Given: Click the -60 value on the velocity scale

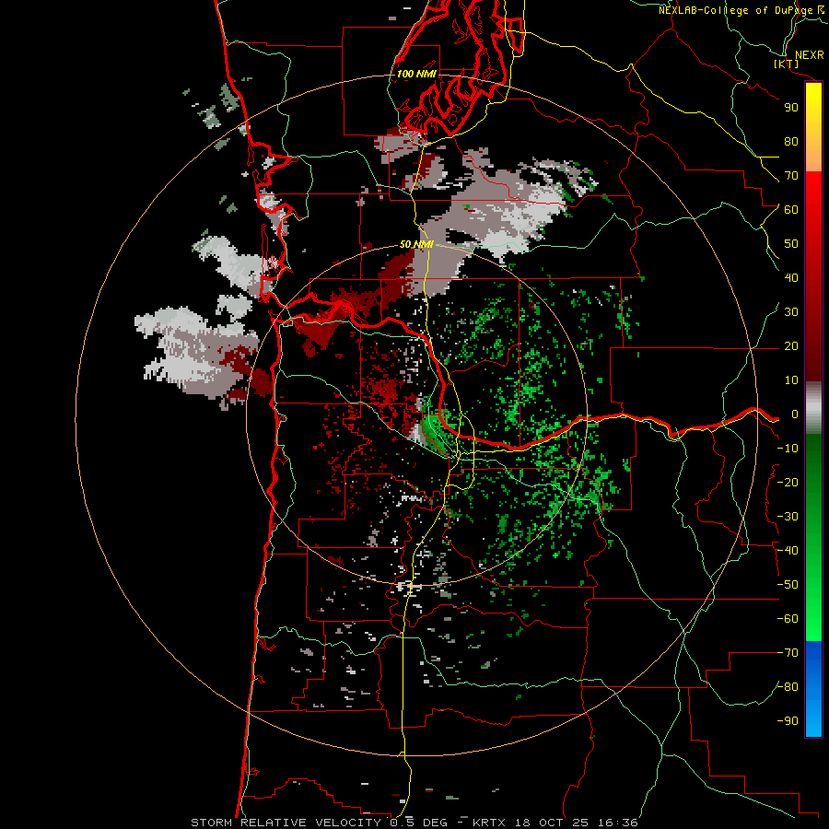Looking at the screenshot, I should pyautogui.click(x=788, y=619).
